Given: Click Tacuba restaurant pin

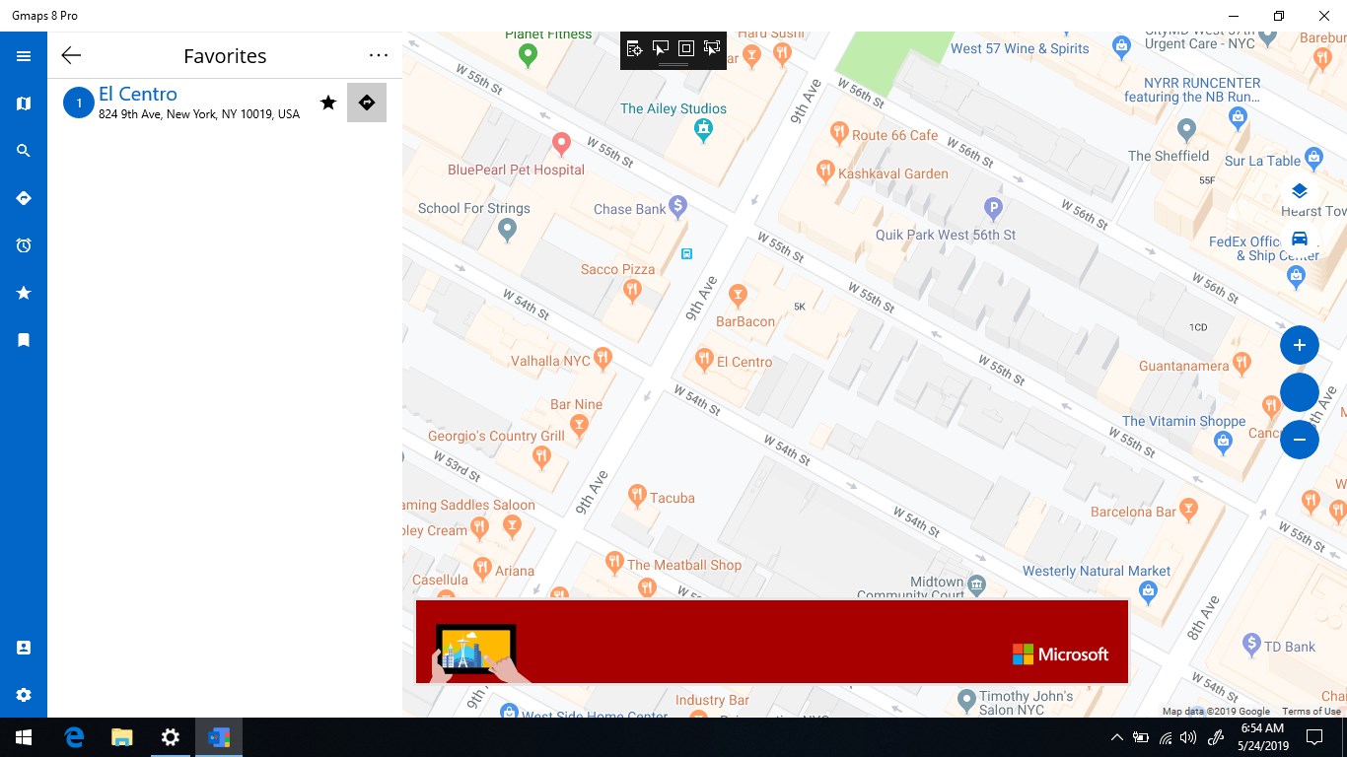Looking at the screenshot, I should point(637,496).
